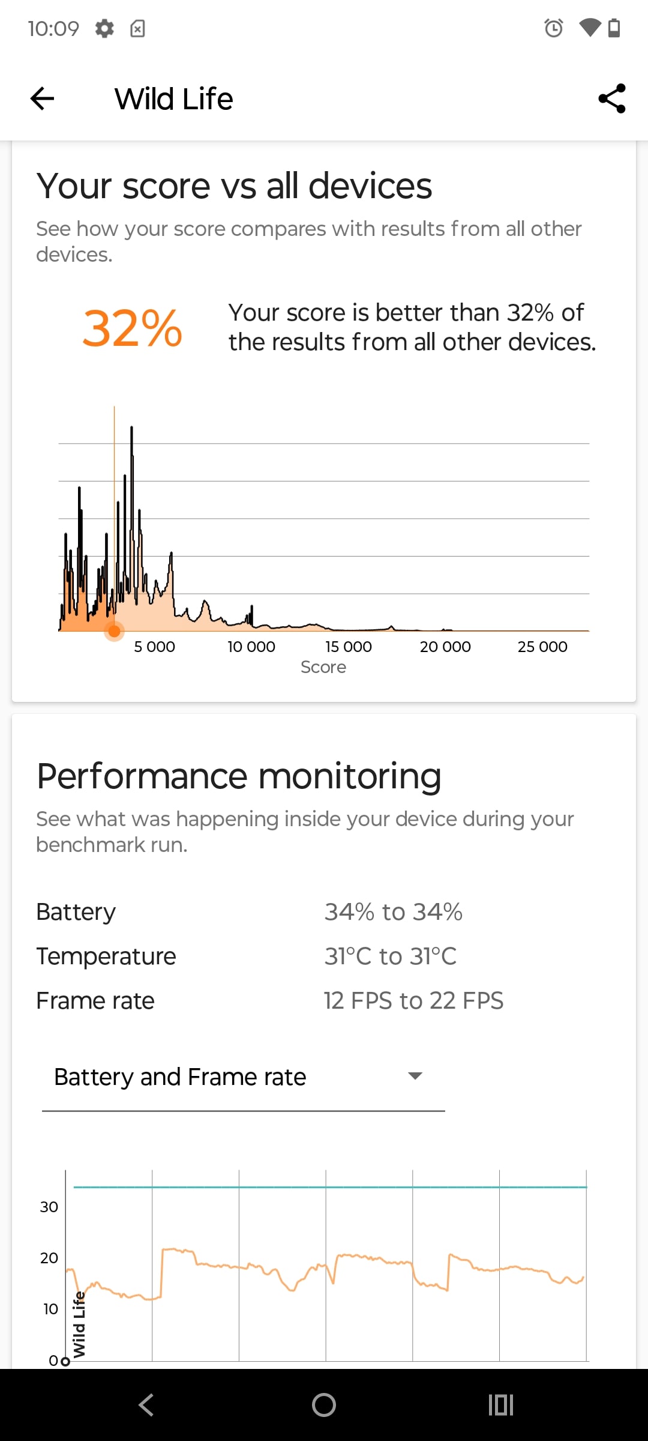The width and height of the screenshot is (648, 1441).
Task: Tap the Android back navigation button
Action: (x=146, y=1405)
